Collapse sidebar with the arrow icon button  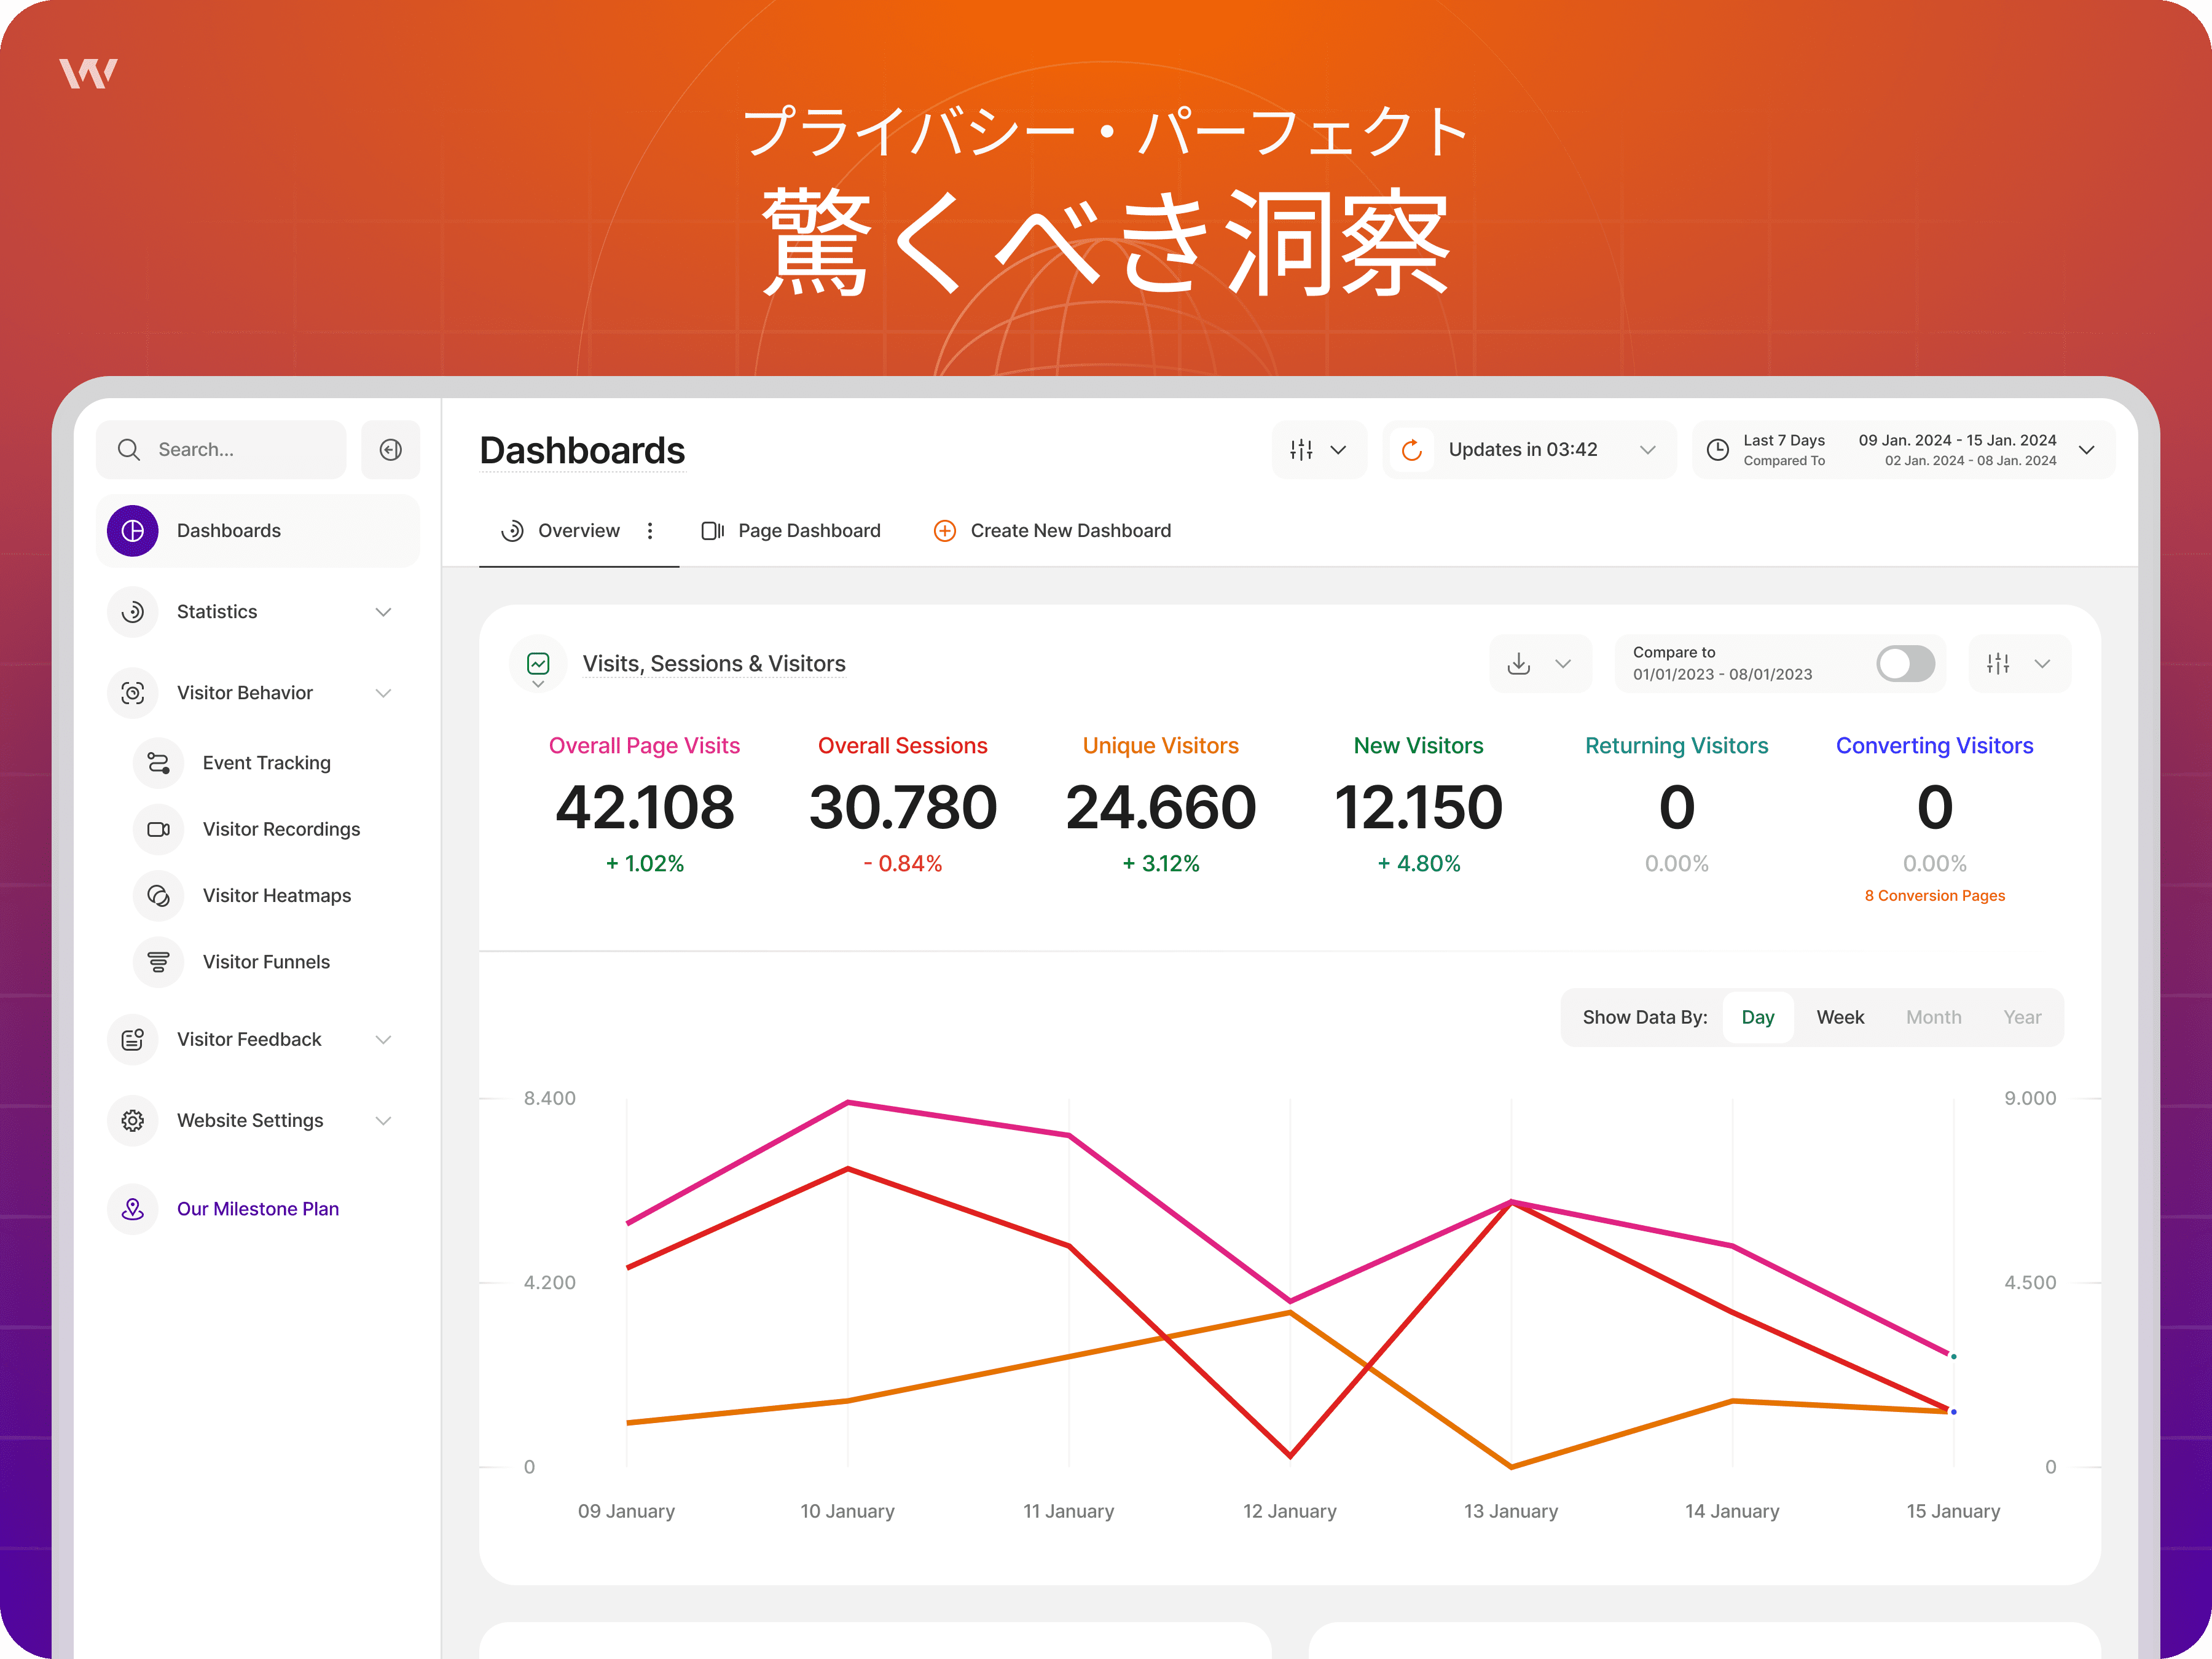coord(391,450)
